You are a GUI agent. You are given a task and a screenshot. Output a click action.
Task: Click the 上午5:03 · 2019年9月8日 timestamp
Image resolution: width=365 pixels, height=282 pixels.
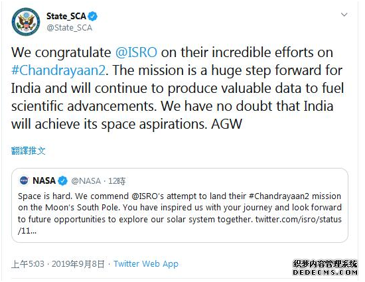tap(58, 264)
